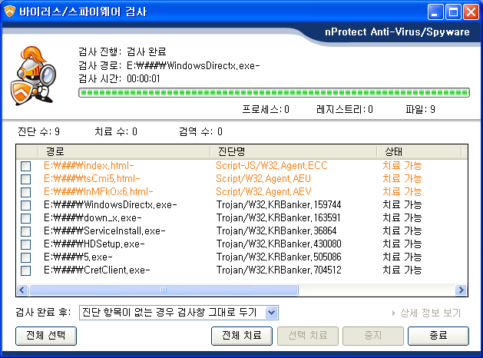Click path E:\###\HDSetup.exe- in list
The image size is (483, 358).
pos(94,244)
